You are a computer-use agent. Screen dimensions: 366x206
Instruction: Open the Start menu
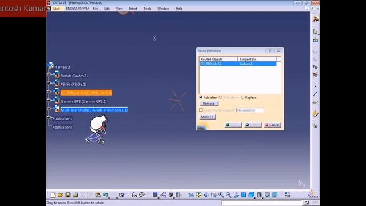(x=56, y=9)
